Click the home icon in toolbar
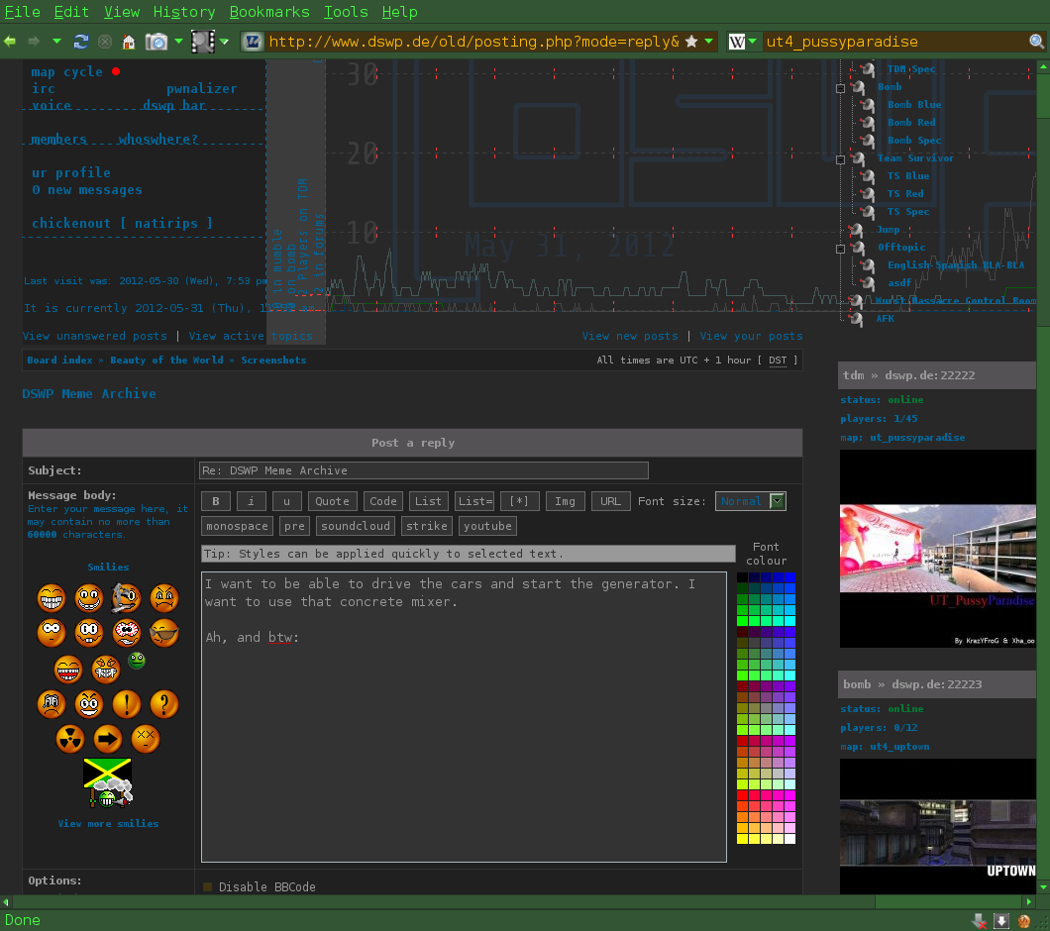Image resolution: width=1050 pixels, height=931 pixels. coord(128,42)
